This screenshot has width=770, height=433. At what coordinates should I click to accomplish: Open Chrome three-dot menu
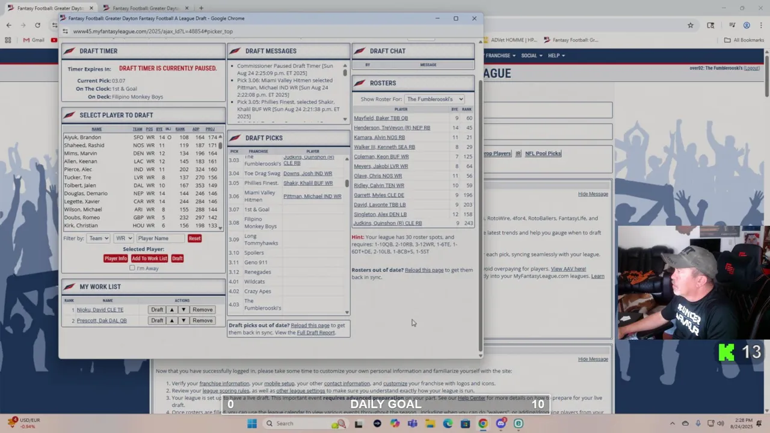pos(760,25)
